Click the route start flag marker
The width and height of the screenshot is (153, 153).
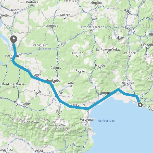point(14,39)
